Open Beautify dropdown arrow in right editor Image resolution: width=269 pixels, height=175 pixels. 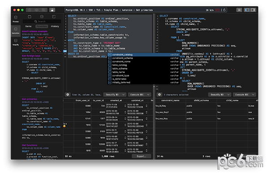pos(229,95)
